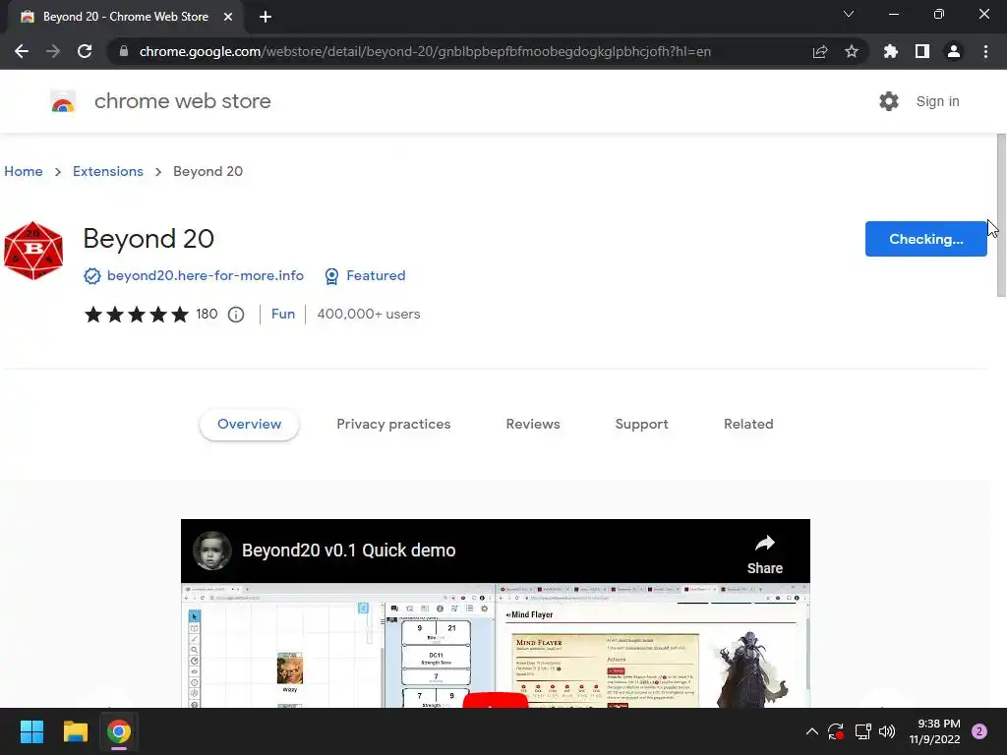Viewport: 1007px width, 755px height.
Task: Open the Windows Start menu
Action: 31,731
